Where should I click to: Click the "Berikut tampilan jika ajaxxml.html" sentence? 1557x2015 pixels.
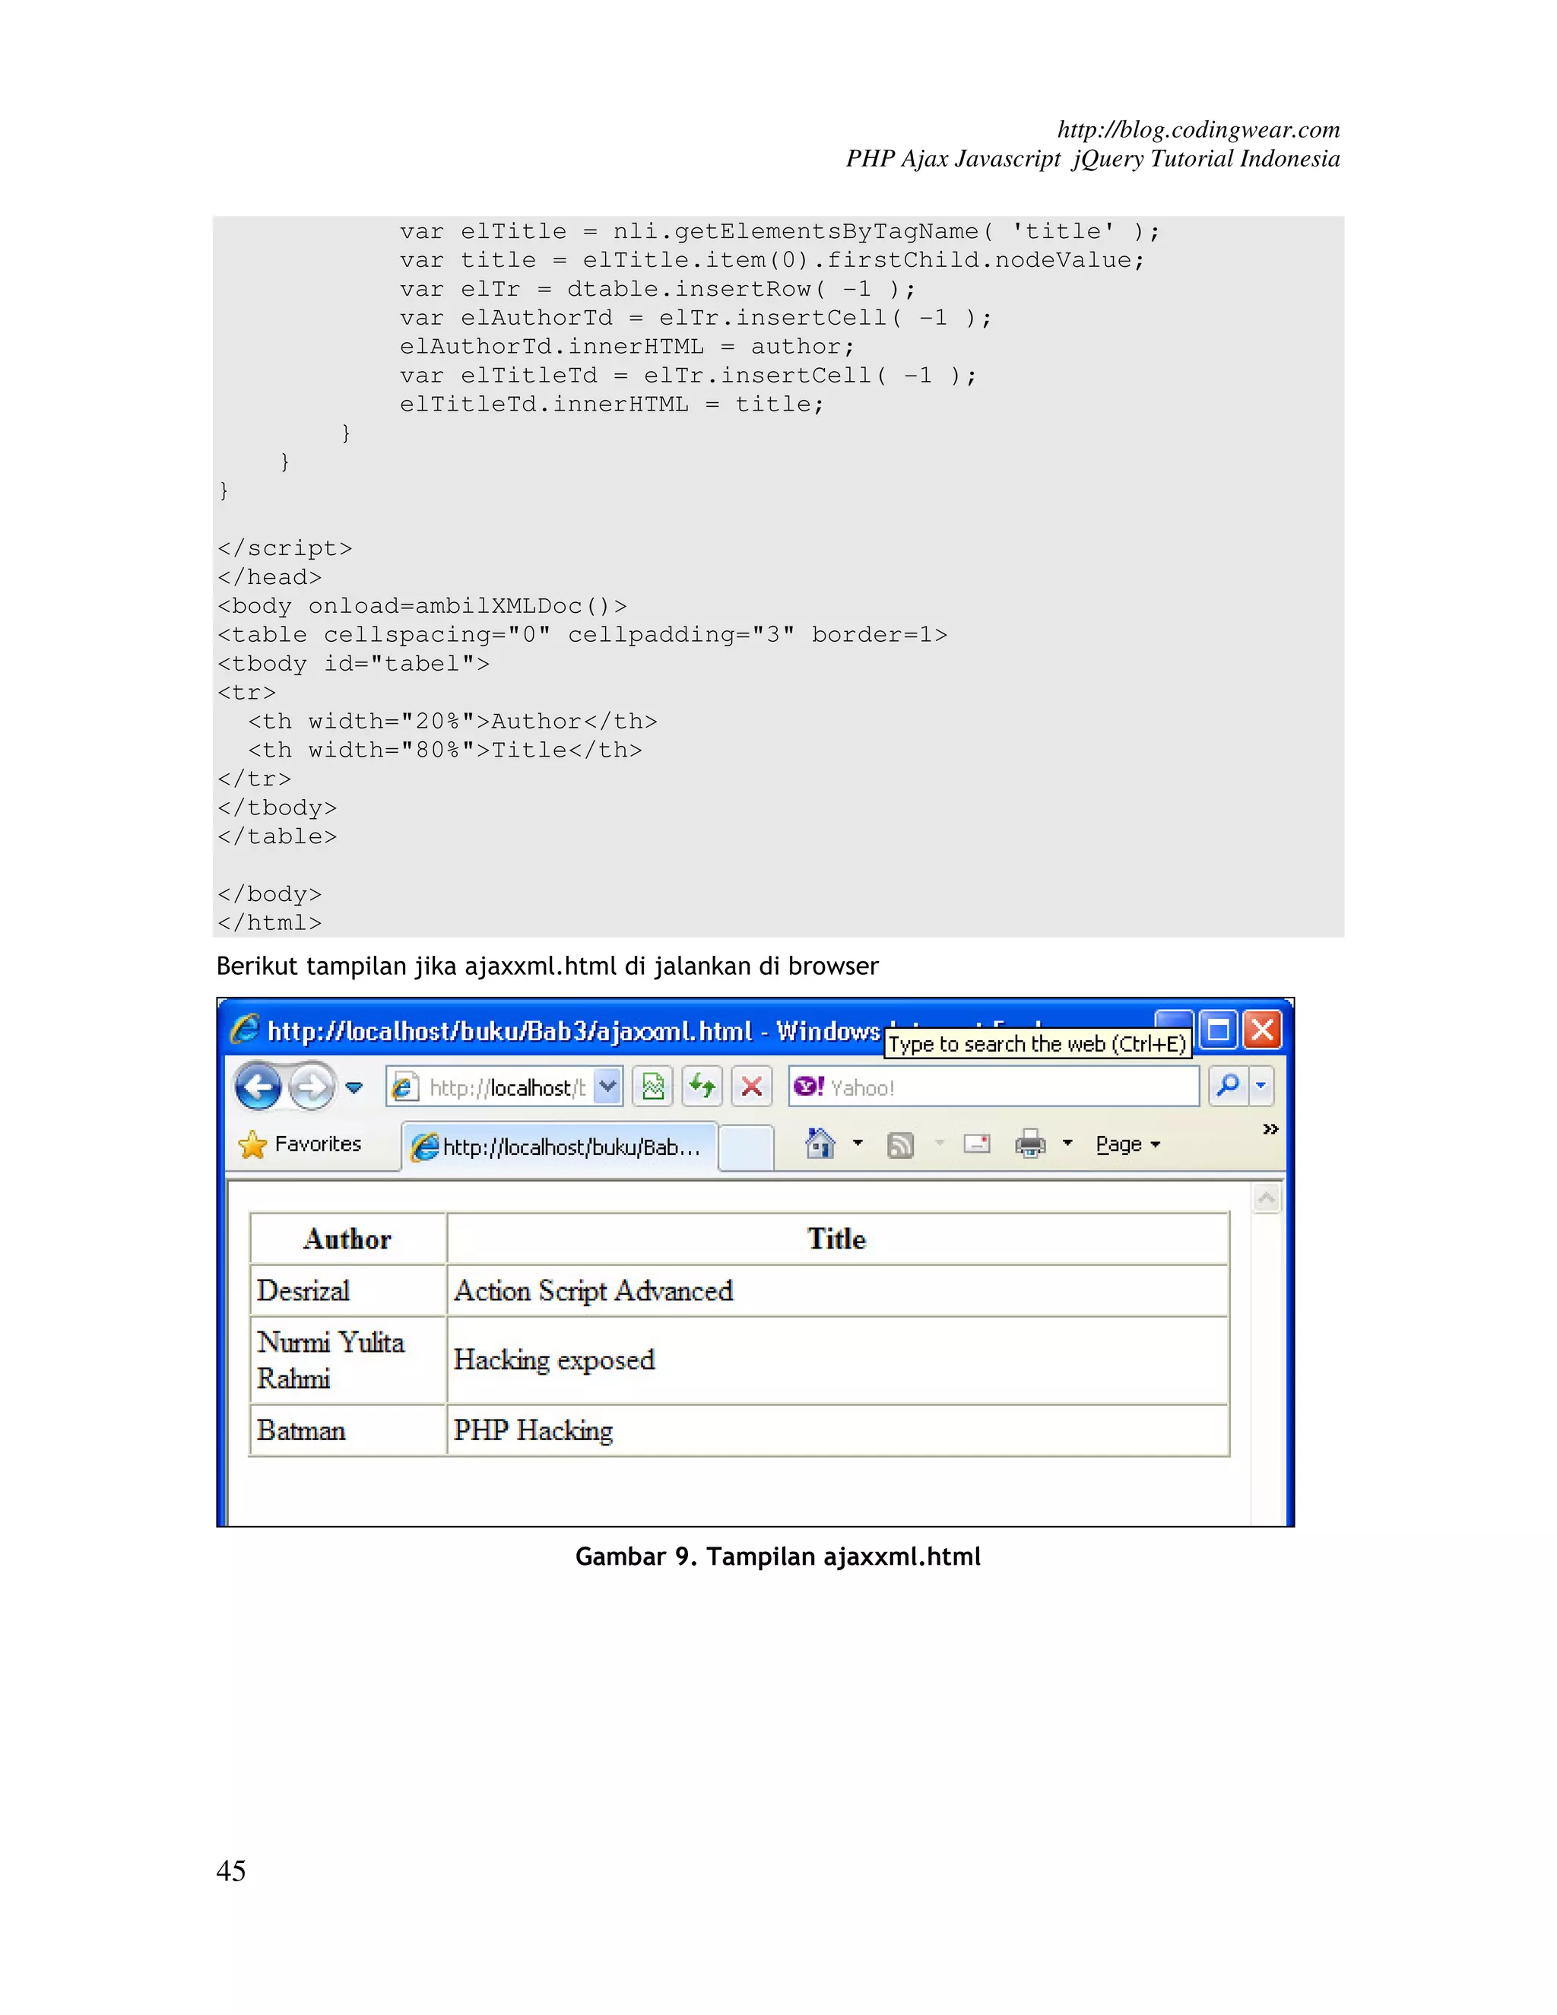pos(547,966)
